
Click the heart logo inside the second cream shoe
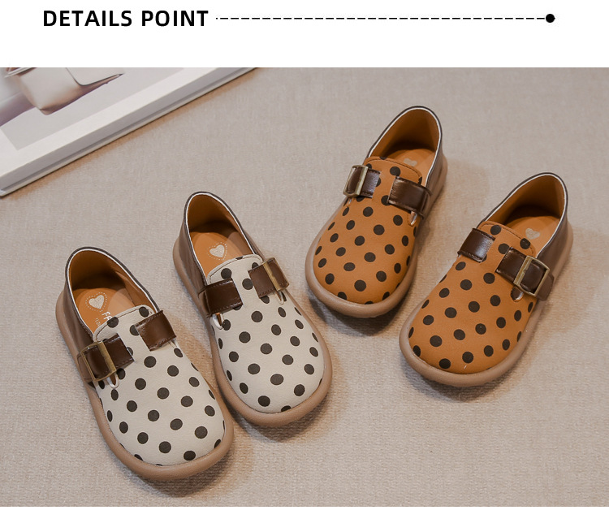point(218,251)
